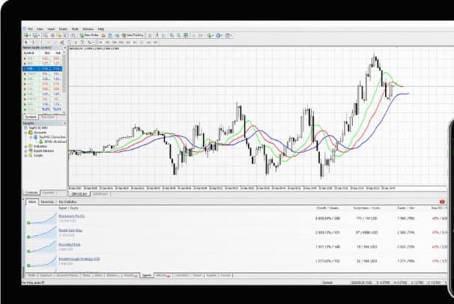
Task: Open the Help menu
Action: point(101,29)
